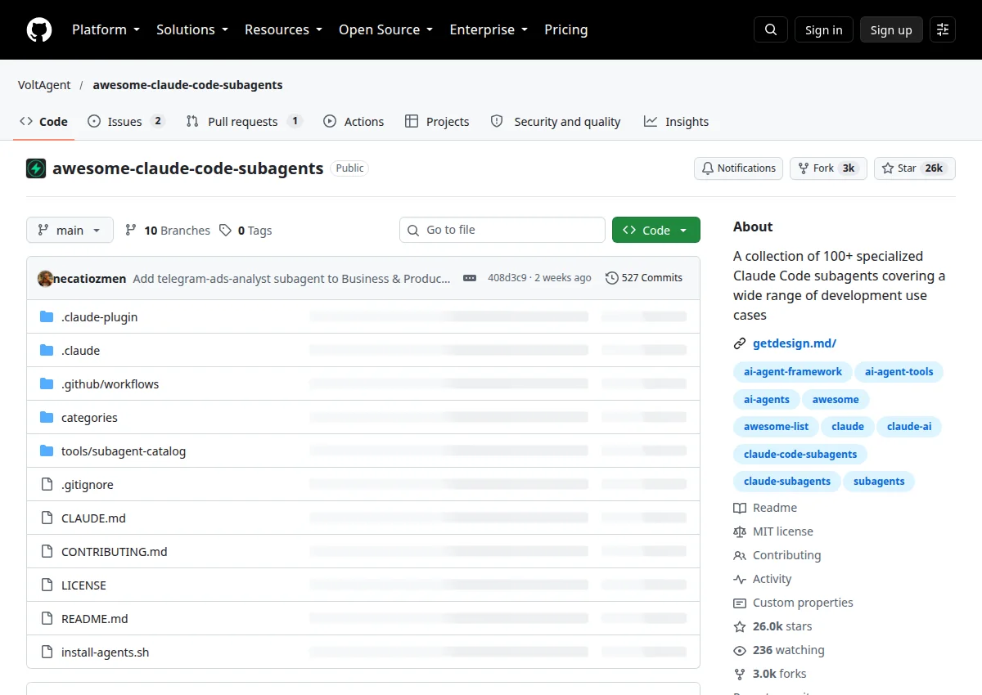
Task: Open the Pricing page
Action: pyautogui.click(x=565, y=29)
